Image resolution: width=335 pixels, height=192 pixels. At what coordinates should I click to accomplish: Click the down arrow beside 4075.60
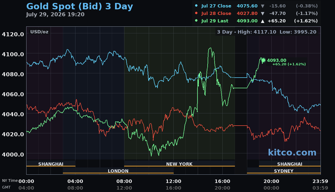[x=262, y=6]
